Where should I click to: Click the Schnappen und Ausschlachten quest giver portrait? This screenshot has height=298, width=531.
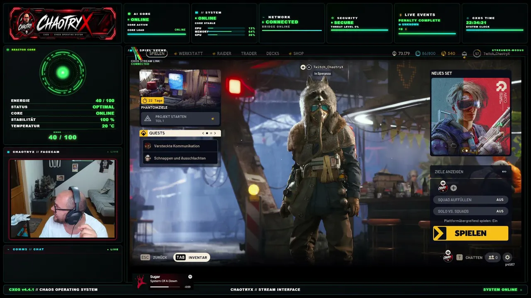pos(148,158)
